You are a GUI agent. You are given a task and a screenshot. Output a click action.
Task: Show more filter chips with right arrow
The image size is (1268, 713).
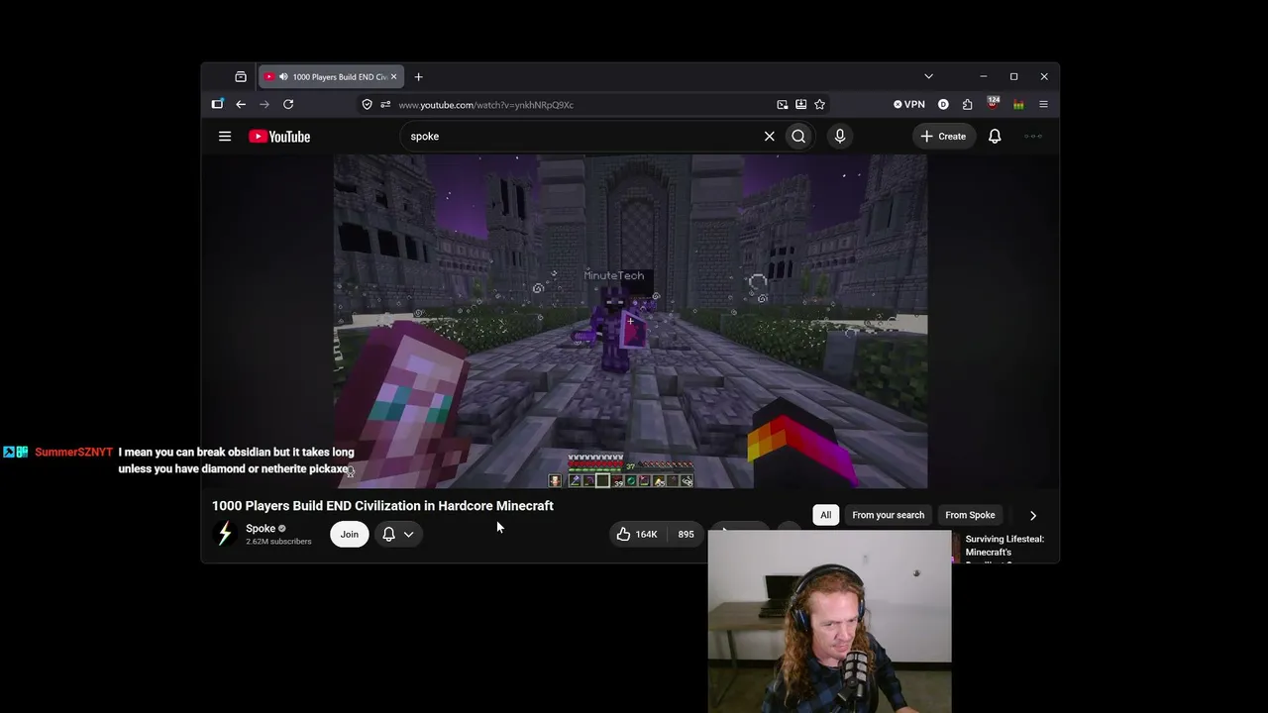[1033, 515]
